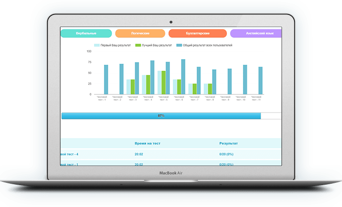
Task: Open the тест - 1 link in the table
Action: tap(69, 164)
